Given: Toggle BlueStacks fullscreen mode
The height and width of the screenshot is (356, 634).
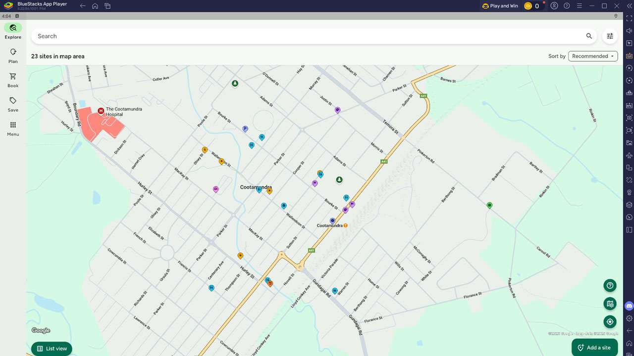Looking at the screenshot, I should pos(629,18).
